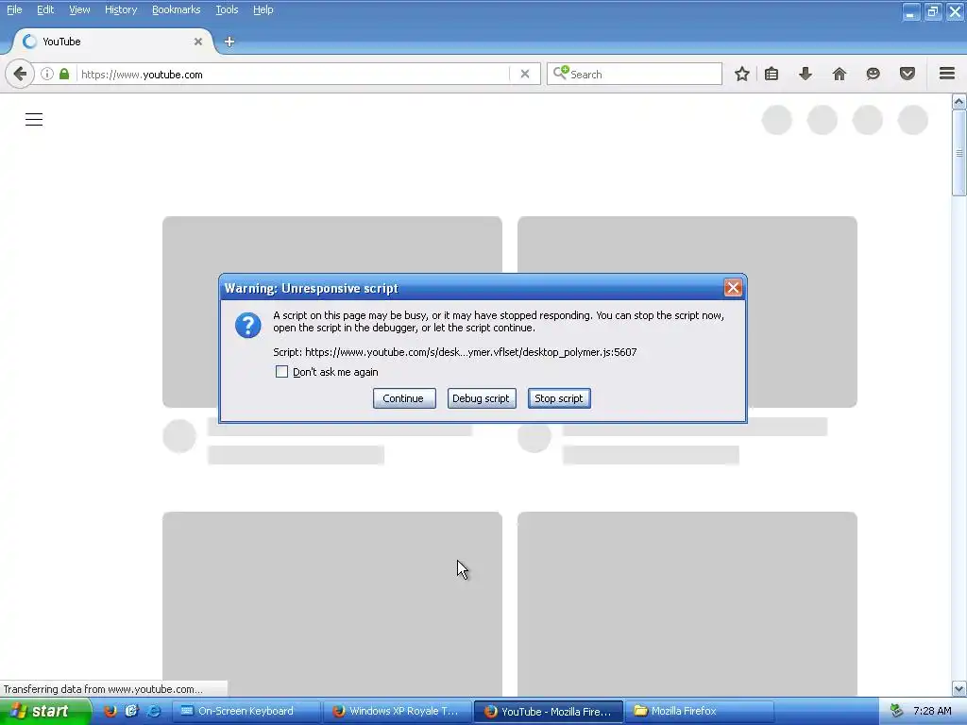967x725 pixels.
Task: Open the Mozilla Firefox folder taskbar item
Action: (700, 711)
